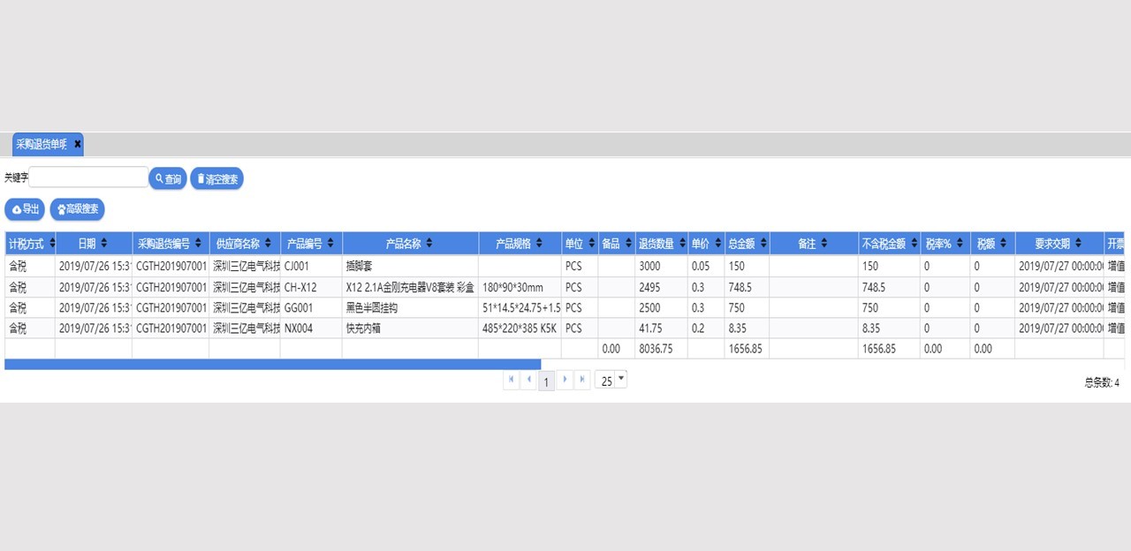Screen dimensions: 1131x551
Task: Click the 关键字 search input field
Action: 88,177
